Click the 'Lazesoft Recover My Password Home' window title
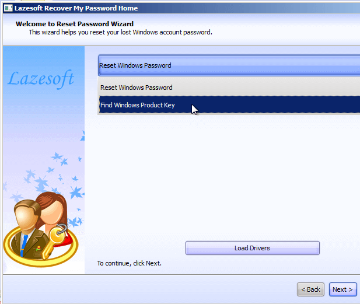The image size is (360, 304). [76, 8]
